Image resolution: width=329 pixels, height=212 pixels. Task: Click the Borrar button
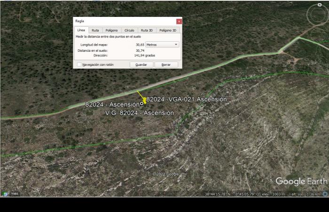pyautogui.click(x=166, y=65)
